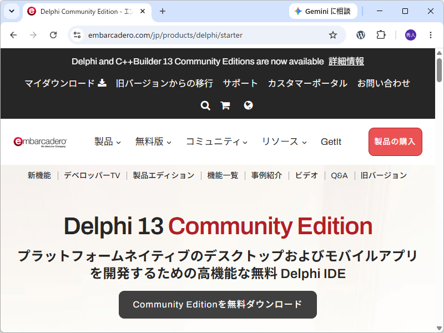Click the scrollbar up arrow
The image size is (444, 333).
pos(439,53)
